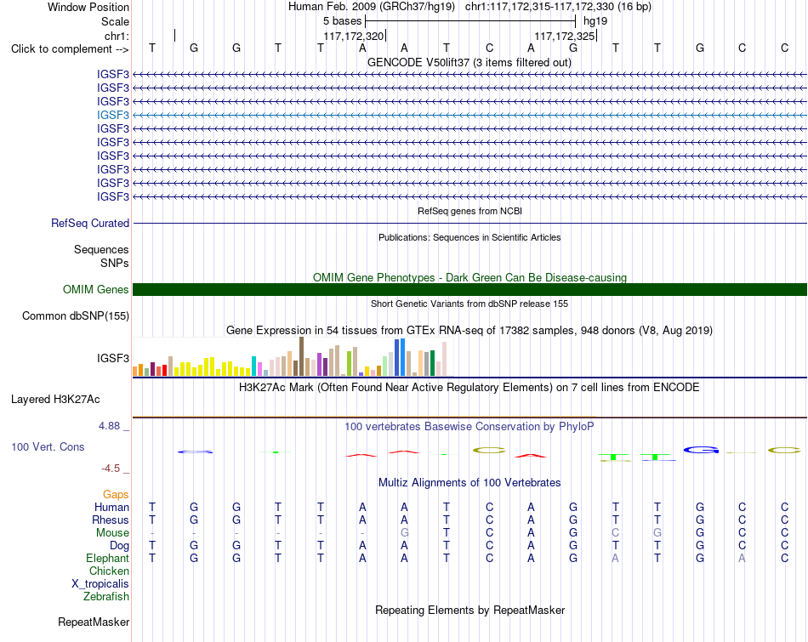Select the red A PhyloP logo beside olive C
This screenshot has width=808, height=642.
pyautogui.click(x=531, y=456)
